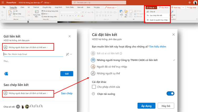Expand the permission chevron next to pencil
Image resolution: width=198 pixels, height=112 pixels.
(71, 54)
